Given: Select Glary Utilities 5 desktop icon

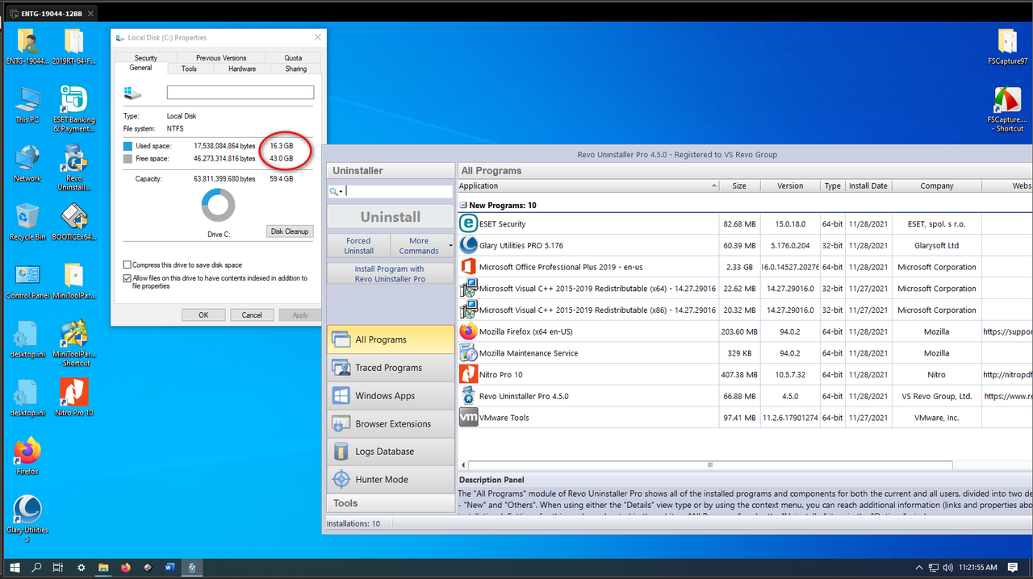Looking at the screenshot, I should click(27, 519).
